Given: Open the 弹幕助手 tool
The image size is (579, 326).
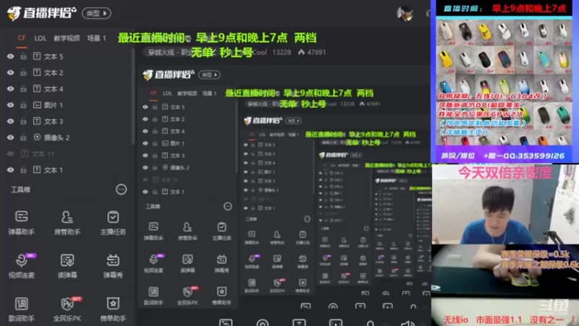Looking at the screenshot, I should (22, 222).
